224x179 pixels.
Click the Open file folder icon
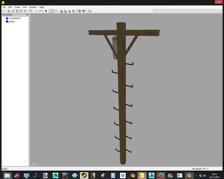tap(9, 11)
